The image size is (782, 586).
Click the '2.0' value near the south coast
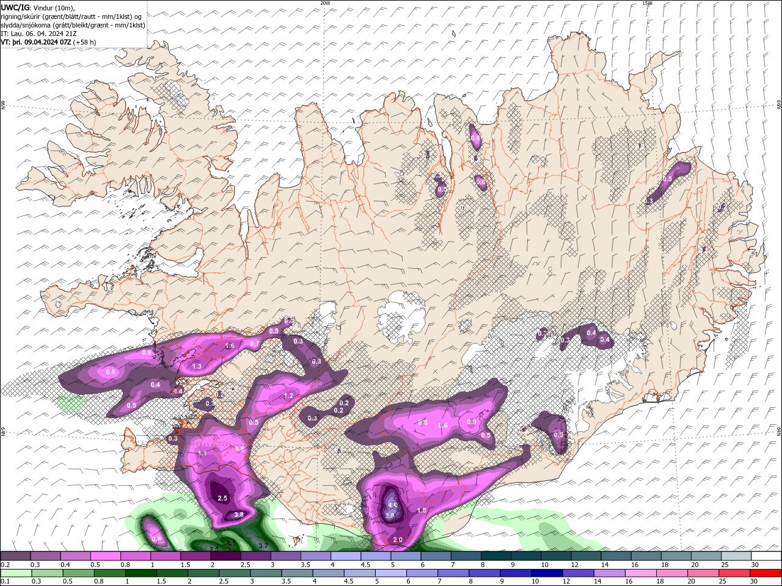point(398,540)
